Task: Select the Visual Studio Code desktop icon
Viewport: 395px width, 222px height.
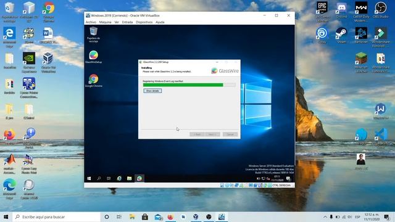Action: point(381,137)
